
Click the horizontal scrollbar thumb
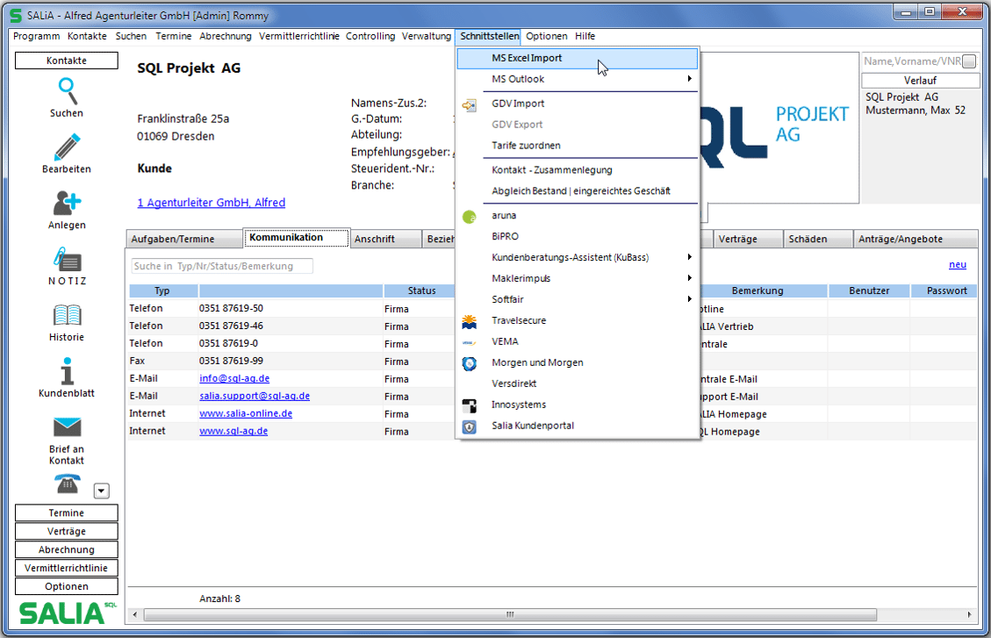click(x=510, y=614)
